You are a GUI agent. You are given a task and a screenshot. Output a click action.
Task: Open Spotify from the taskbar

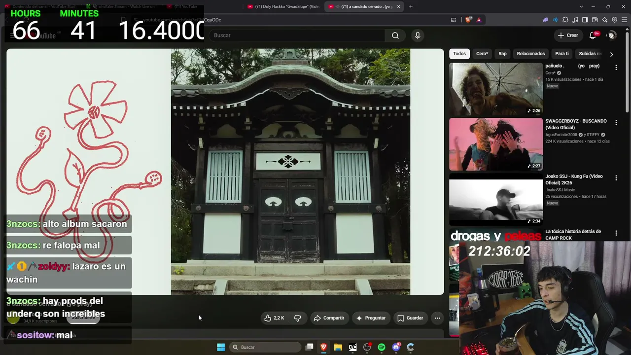coord(382,347)
